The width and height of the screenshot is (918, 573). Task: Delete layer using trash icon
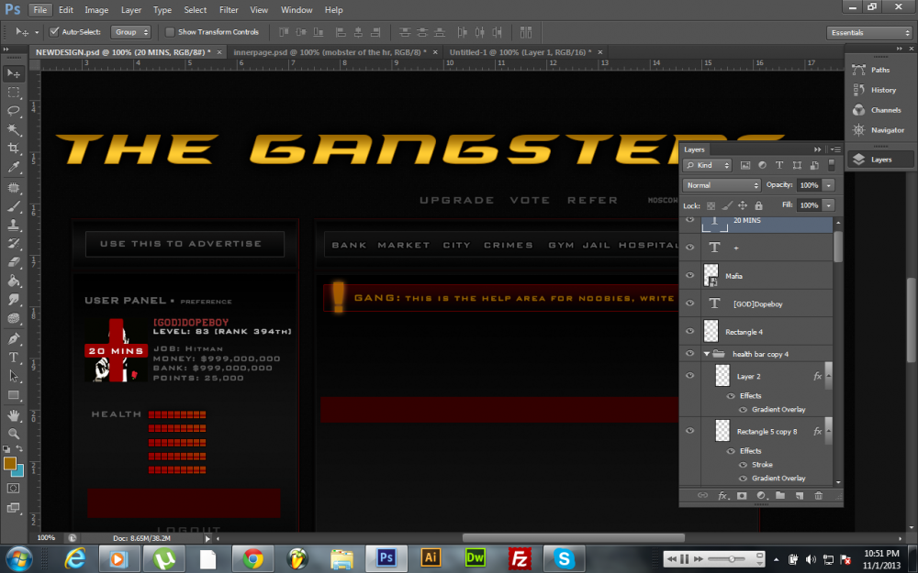point(818,496)
